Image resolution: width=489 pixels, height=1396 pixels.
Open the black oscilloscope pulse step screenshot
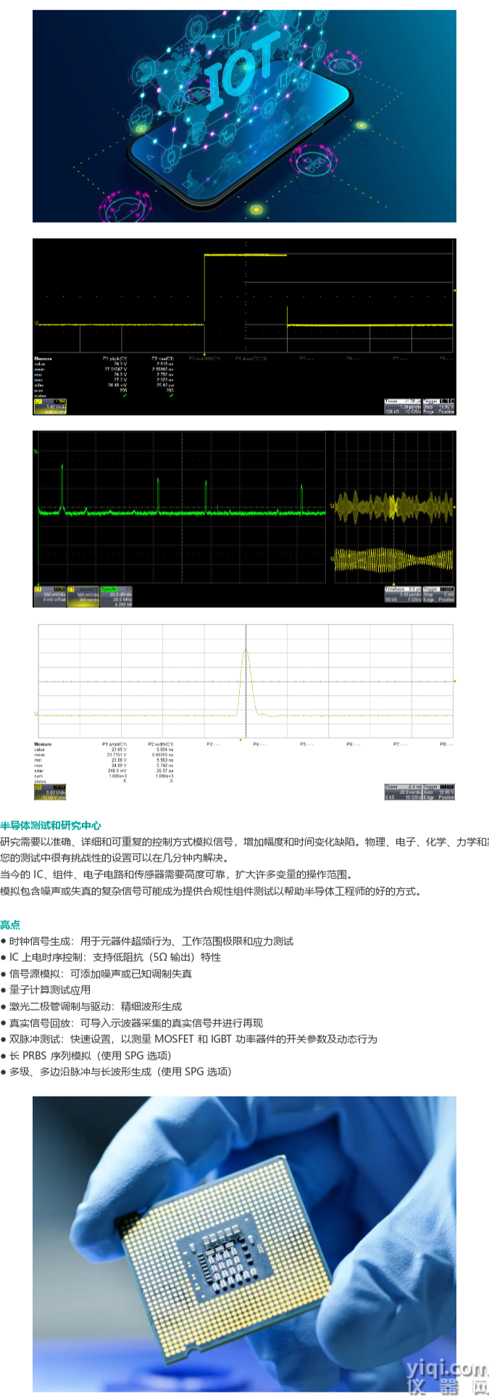(x=244, y=327)
